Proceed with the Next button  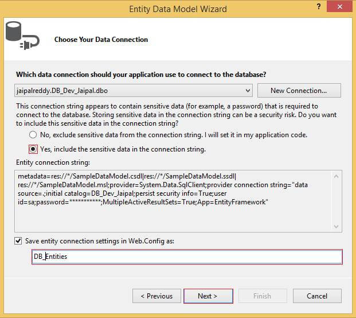pyautogui.click(x=208, y=296)
